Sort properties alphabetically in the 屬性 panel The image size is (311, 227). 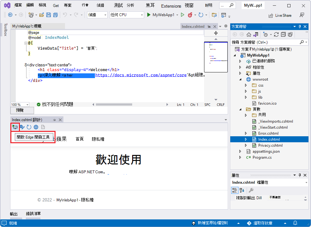(x=242, y=191)
